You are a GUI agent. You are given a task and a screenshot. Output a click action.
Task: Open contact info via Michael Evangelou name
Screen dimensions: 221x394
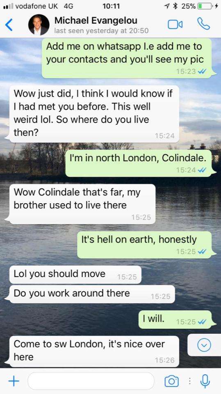point(96,20)
